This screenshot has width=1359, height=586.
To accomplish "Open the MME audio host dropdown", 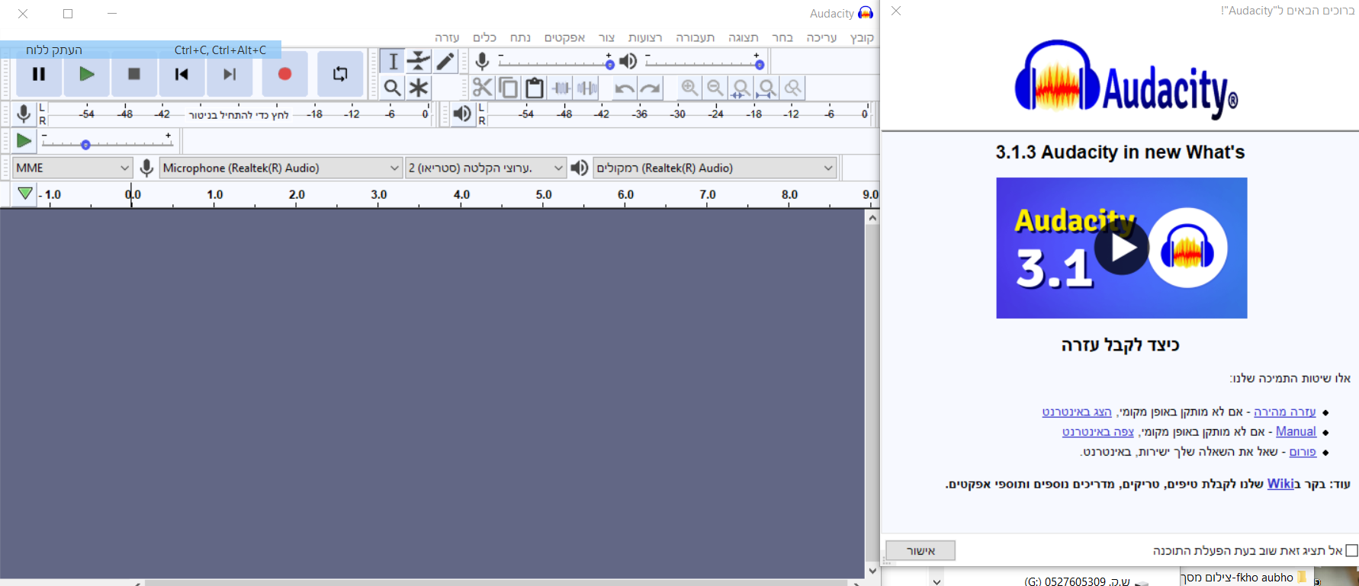I will pos(72,168).
